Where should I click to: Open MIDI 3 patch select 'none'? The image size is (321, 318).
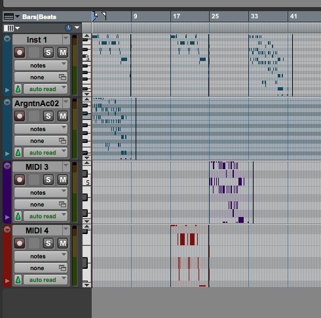[x=41, y=205]
